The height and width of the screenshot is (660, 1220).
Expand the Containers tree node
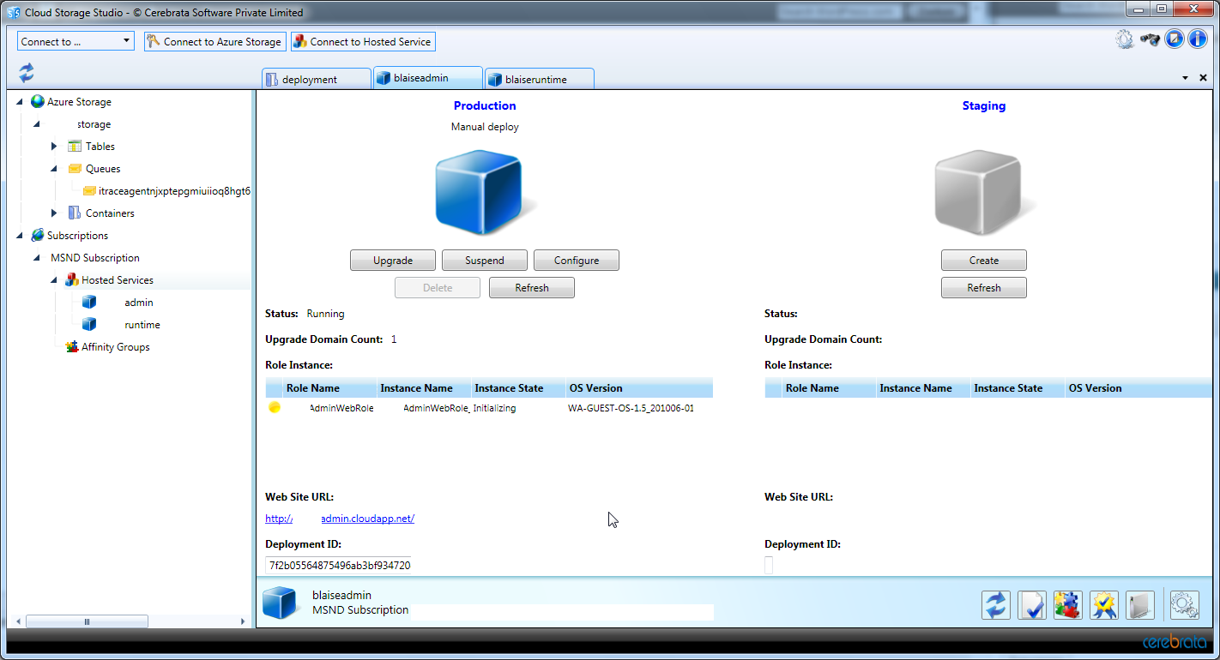click(54, 213)
